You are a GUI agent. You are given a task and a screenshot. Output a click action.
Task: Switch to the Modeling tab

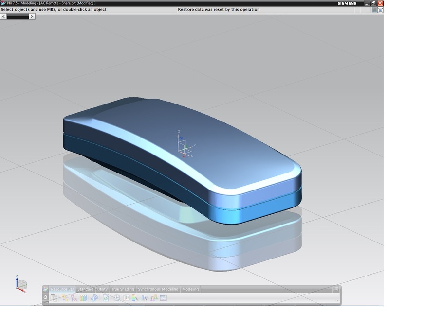tap(190, 289)
